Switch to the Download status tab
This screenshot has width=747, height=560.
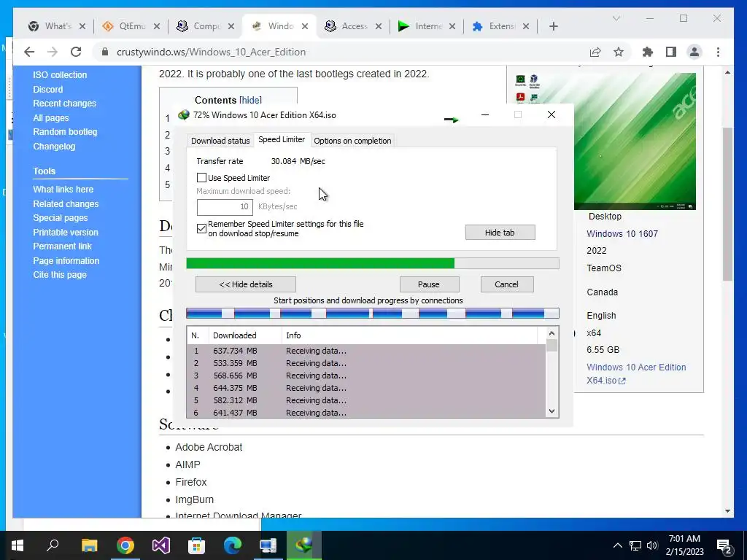220,141
